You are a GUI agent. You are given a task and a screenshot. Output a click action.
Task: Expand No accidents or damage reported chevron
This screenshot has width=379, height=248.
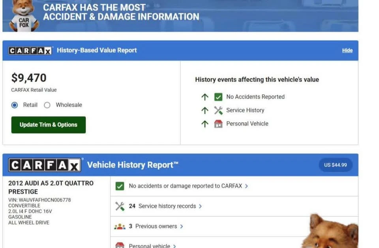(x=246, y=186)
